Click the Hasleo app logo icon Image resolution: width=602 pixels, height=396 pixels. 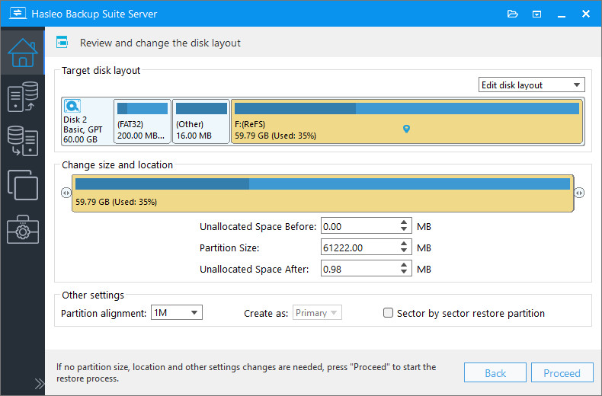[18, 13]
